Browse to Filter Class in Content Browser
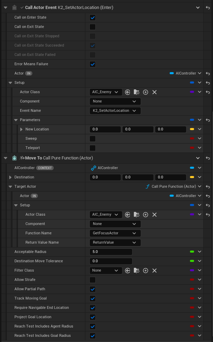213x342 pixels. coord(136,271)
